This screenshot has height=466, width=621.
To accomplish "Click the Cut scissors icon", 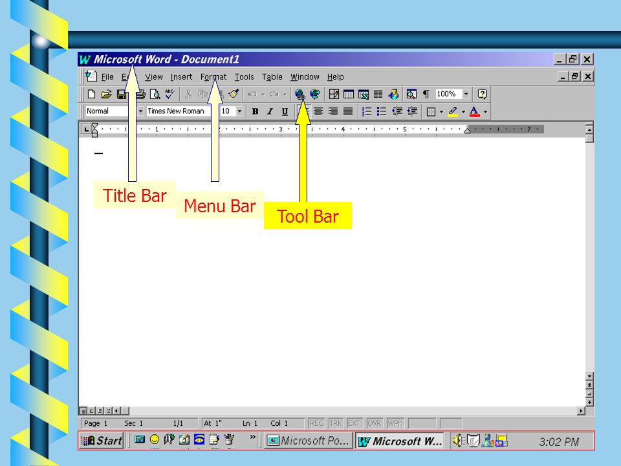I will tap(188, 94).
